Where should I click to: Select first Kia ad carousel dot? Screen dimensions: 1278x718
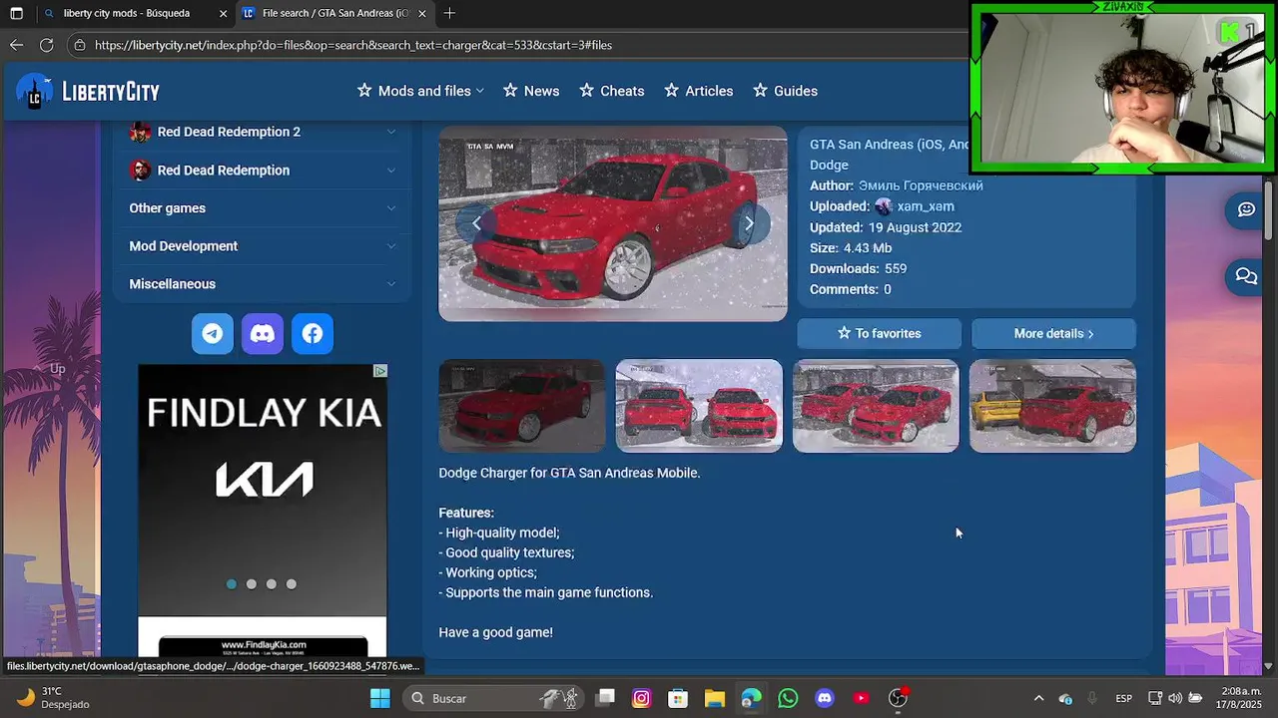tap(232, 584)
